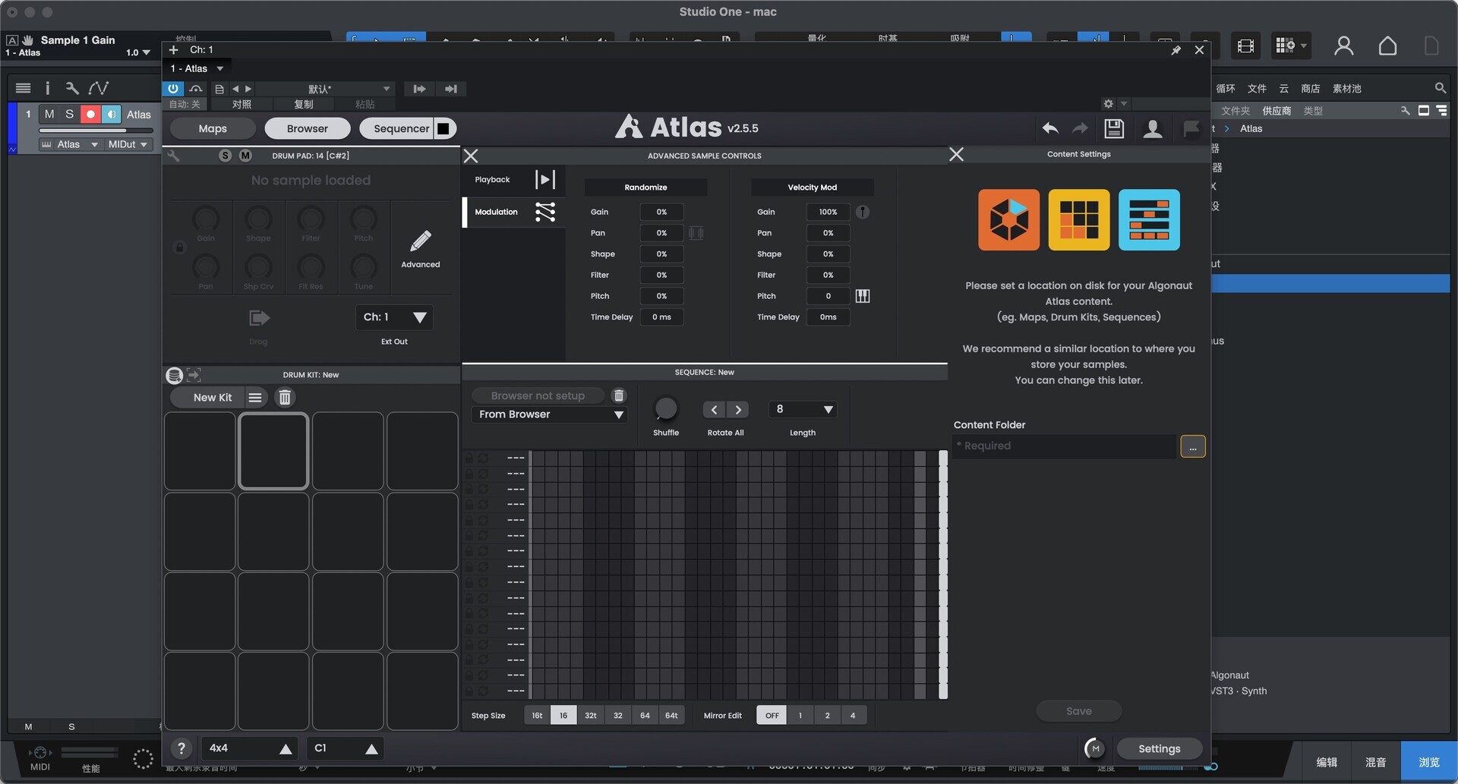Switch to the Maps tab
Image resolution: width=1458 pixels, height=784 pixels.
point(213,128)
